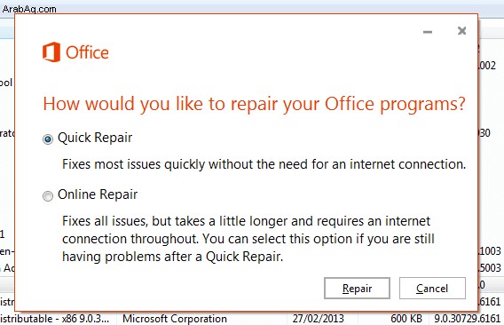
Task: Close the Office repair dialog
Action: 462,31
